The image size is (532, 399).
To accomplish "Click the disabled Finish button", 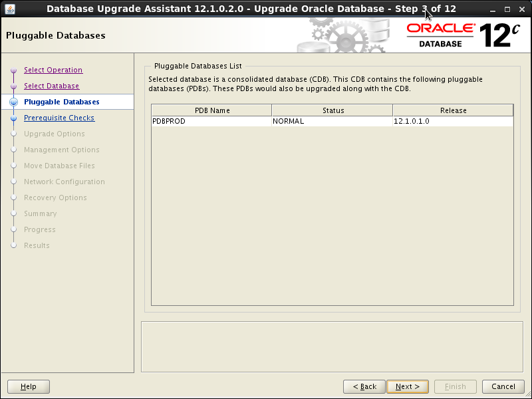I will (x=455, y=386).
